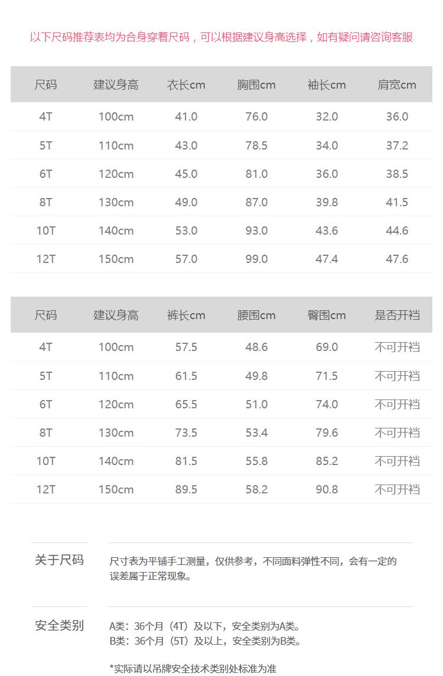The width and height of the screenshot is (443, 676).
Task: Select the 90.8 hip value cell
Action: pos(327,489)
